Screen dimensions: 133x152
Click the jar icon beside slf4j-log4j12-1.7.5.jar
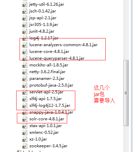point(25,105)
